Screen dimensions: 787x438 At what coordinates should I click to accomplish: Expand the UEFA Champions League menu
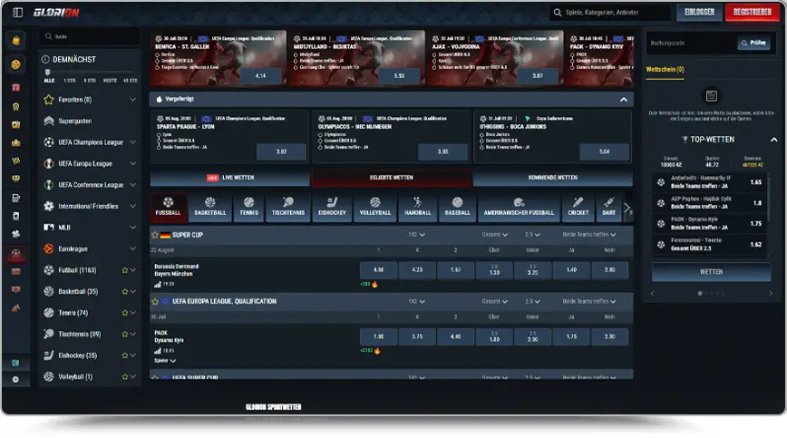(x=133, y=142)
